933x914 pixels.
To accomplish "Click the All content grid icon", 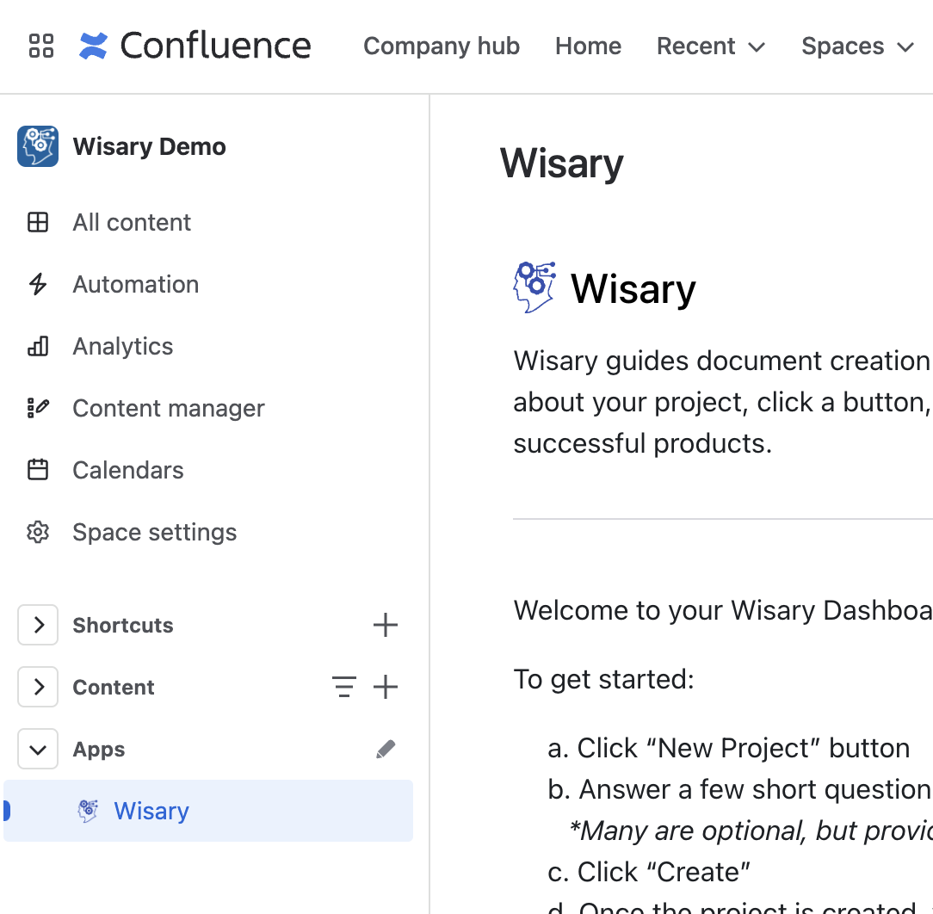I will coord(38,223).
